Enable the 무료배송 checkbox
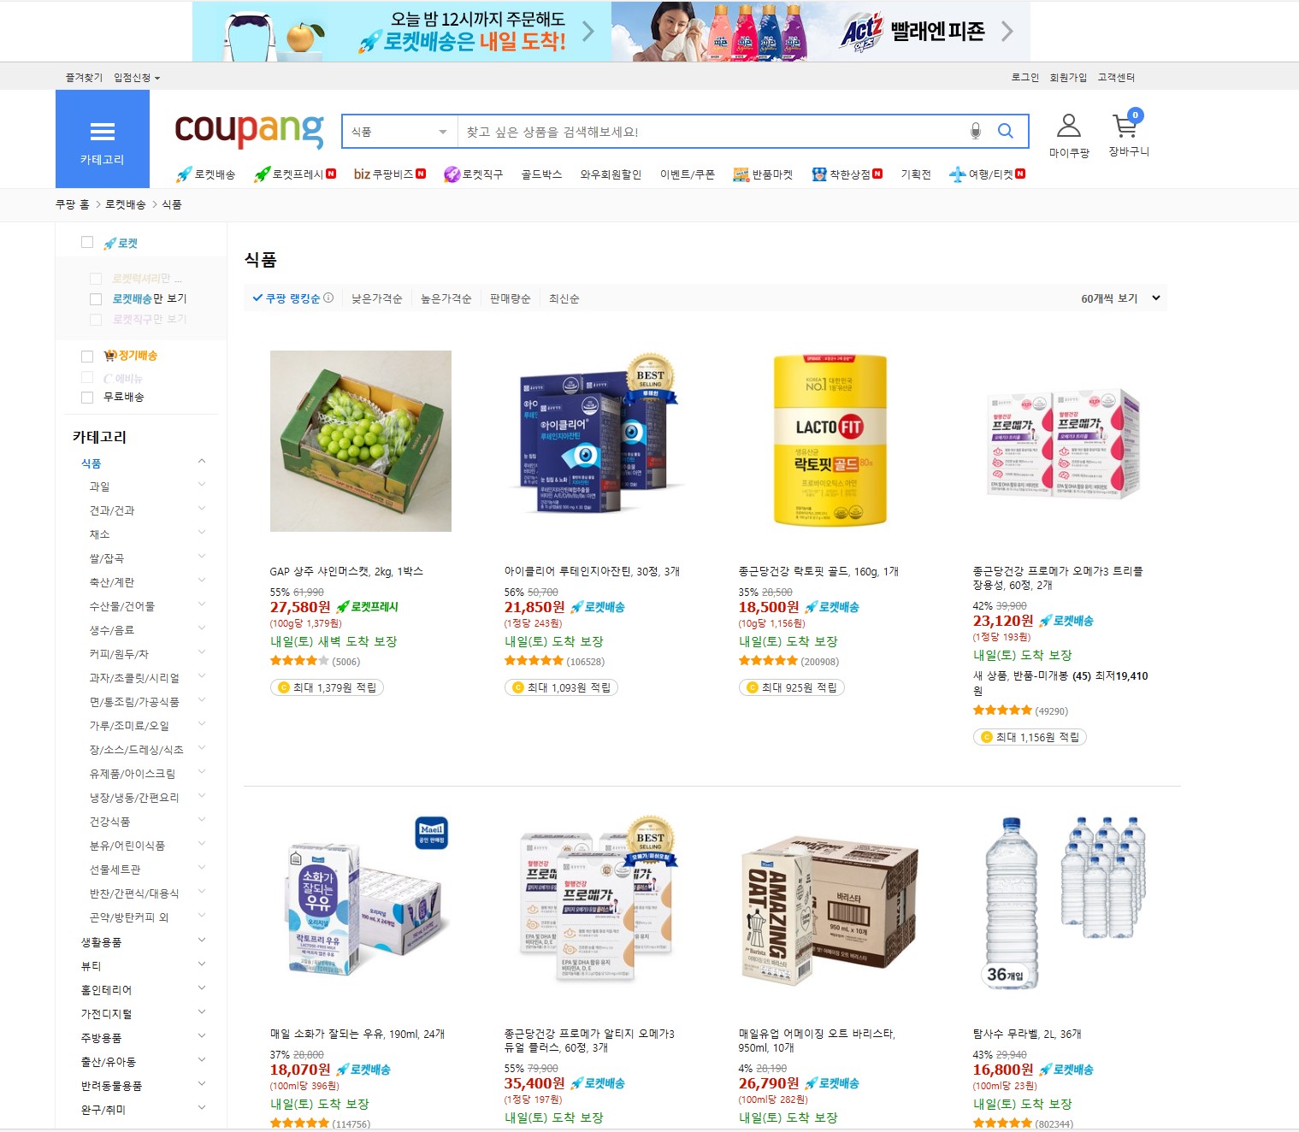Image resolution: width=1299 pixels, height=1132 pixels. click(x=87, y=398)
